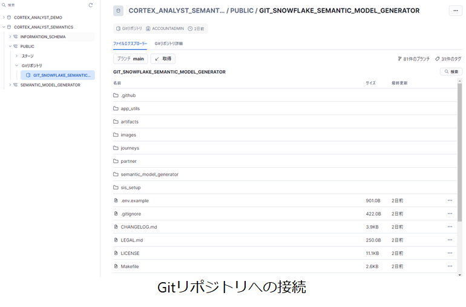Collapse the Gitリポジトリ tree node
This screenshot has width=466, height=307.
pyautogui.click(x=16, y=65)
